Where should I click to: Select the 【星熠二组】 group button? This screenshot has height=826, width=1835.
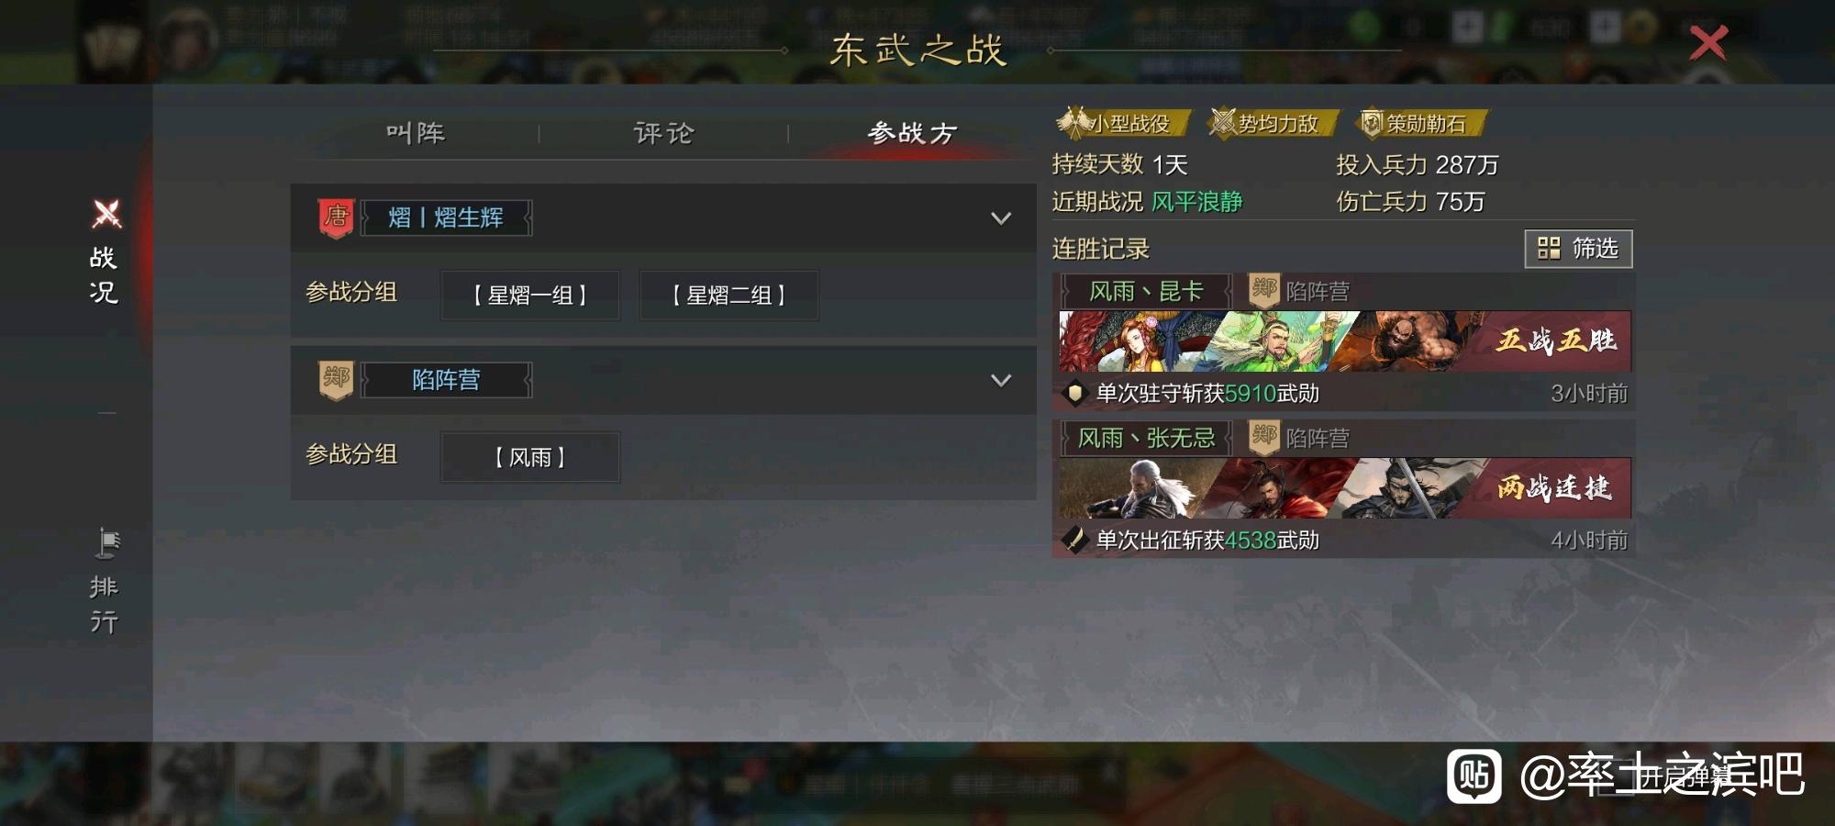[x=729, y=296]
